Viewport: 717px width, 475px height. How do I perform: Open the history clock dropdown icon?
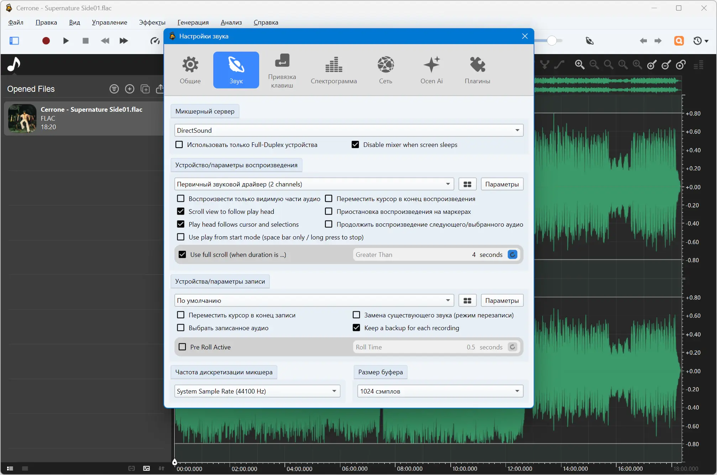pyautogui.click(x=700, y=41)
